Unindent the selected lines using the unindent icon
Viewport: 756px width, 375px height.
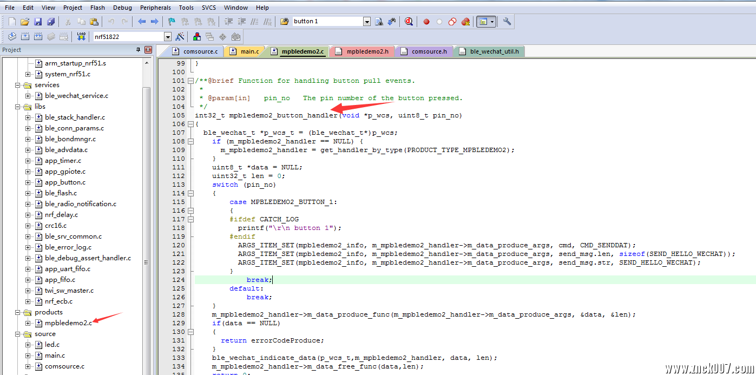pos(241,22)
